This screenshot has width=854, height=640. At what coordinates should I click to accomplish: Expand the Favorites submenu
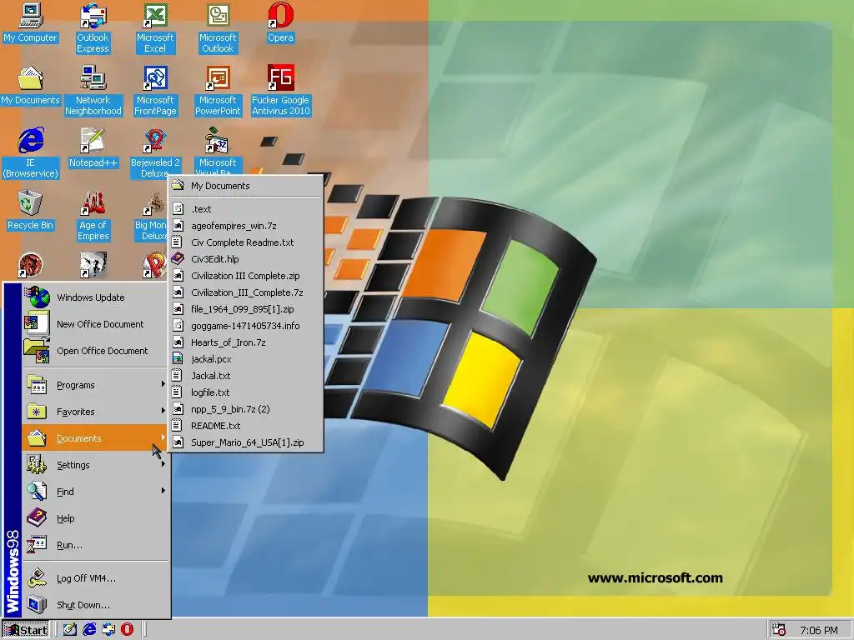(96, 412)
